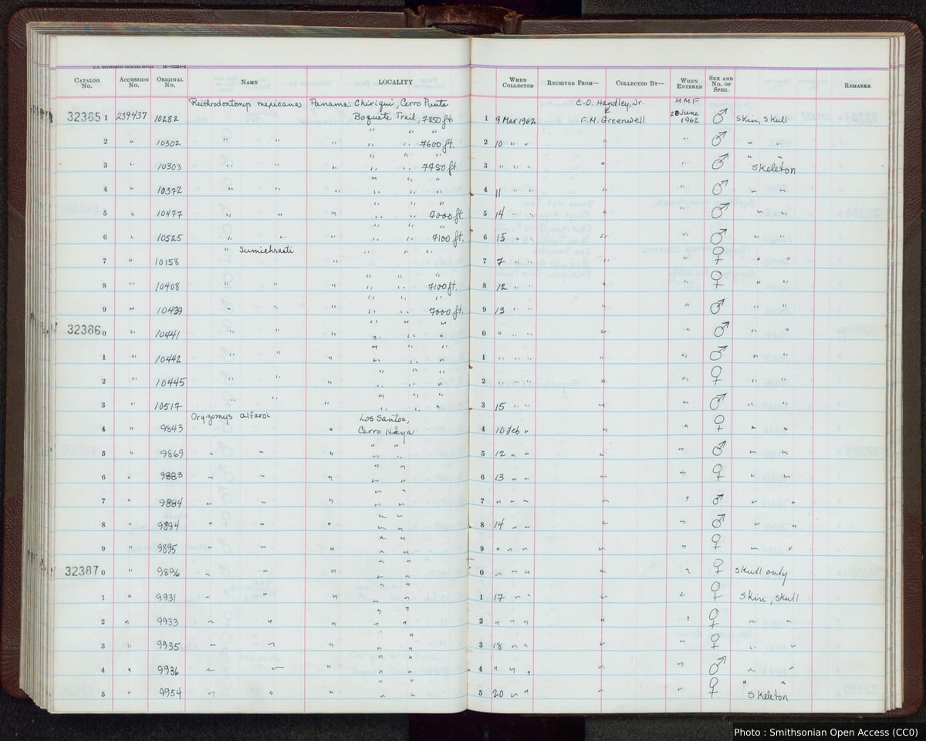Screen dimensions: 926x741
Task: Select the Locality column header
Action: coord(395,82)
